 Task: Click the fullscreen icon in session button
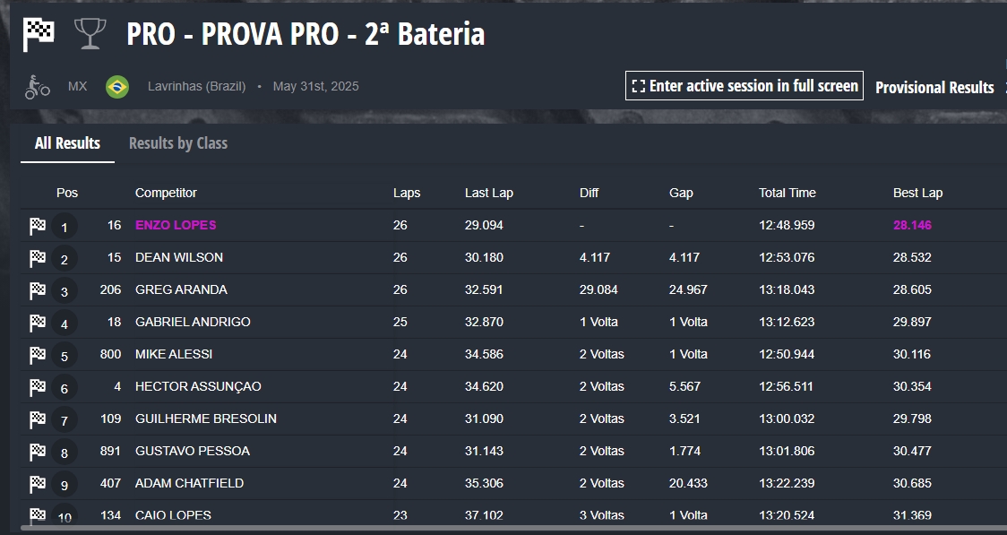click(639, 86)
